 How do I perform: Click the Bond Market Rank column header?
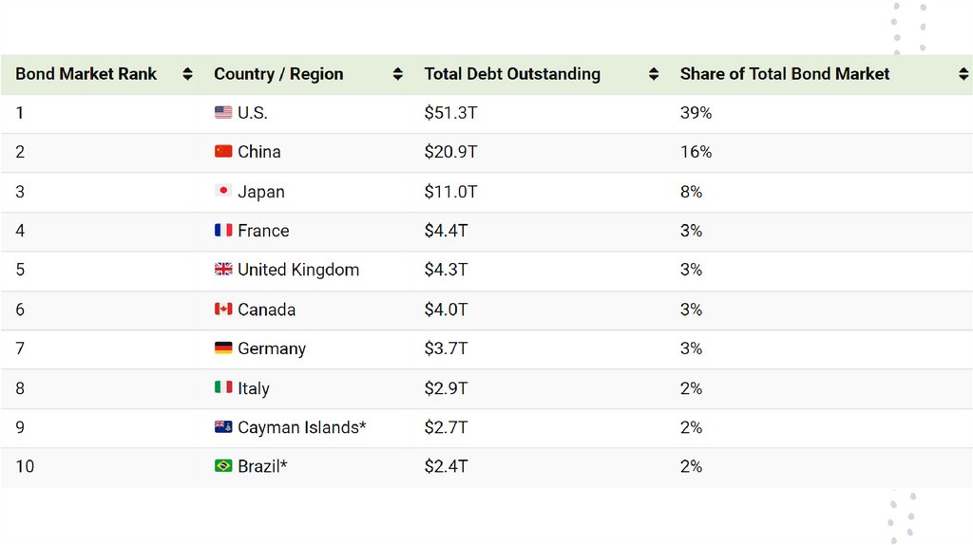(86, 74)
